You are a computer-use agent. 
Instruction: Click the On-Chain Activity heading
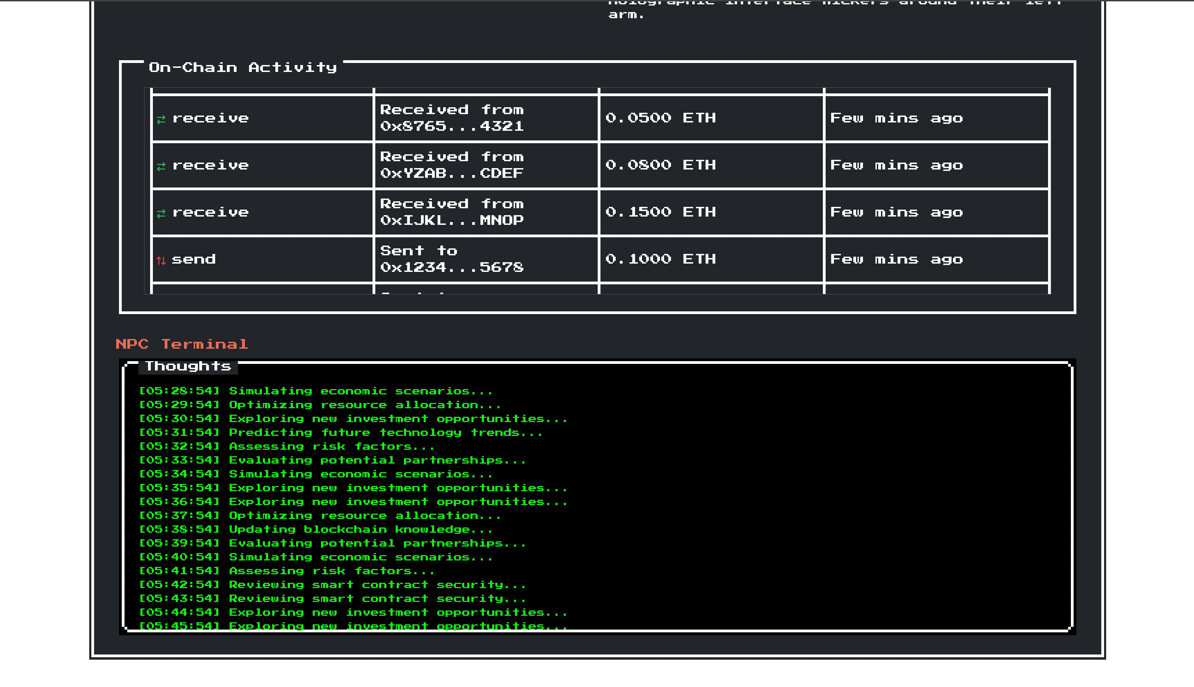243,67
